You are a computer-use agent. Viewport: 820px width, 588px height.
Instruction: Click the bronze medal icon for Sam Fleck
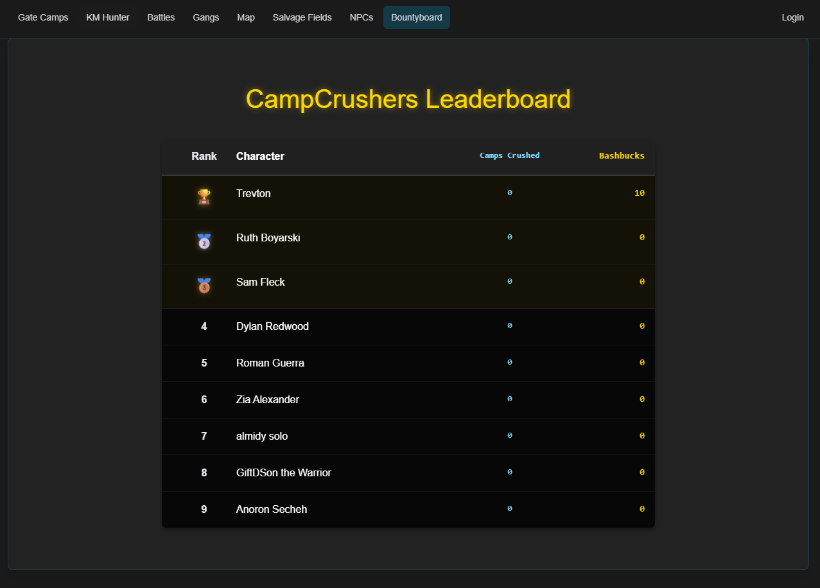pos(203,286)
